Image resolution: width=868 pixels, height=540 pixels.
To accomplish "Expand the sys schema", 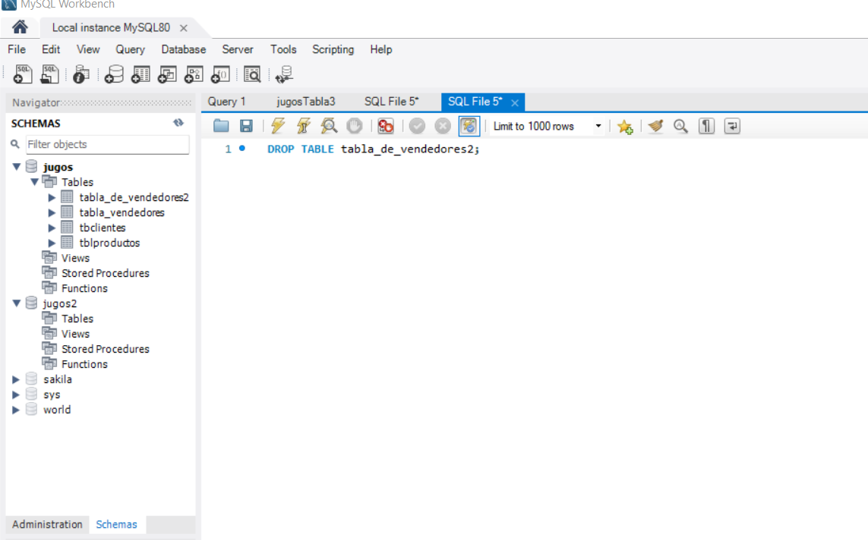I will (16, 394).
